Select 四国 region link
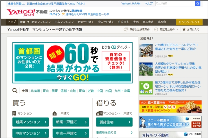 point(109,91)
